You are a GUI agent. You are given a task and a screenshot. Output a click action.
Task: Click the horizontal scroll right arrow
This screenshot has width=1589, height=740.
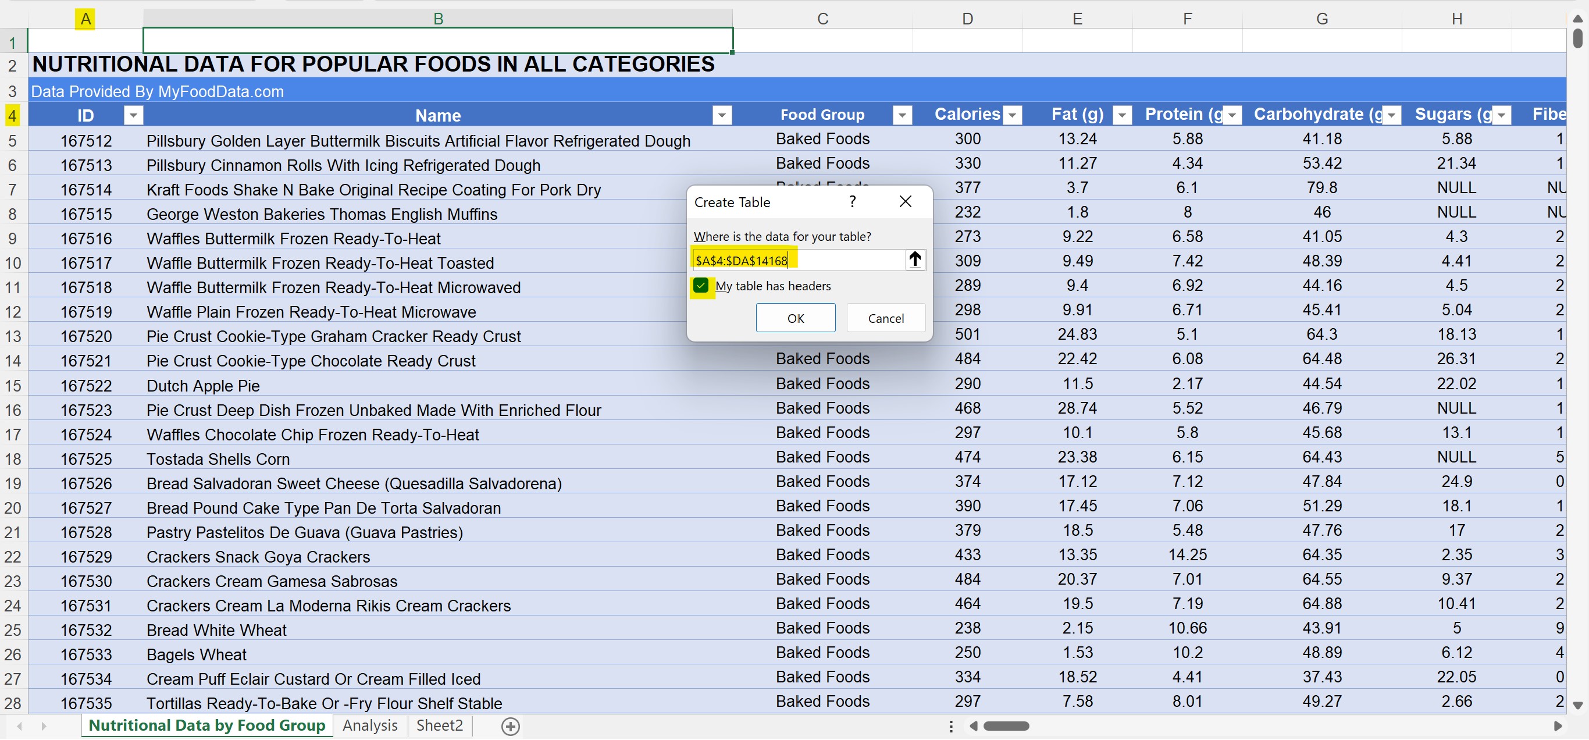pyautogui.click(x=1557, y=727)
